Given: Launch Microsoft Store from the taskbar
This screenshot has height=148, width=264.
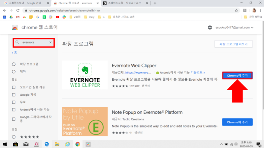Looking at the screenshot, I should click(x=16, y=144).
